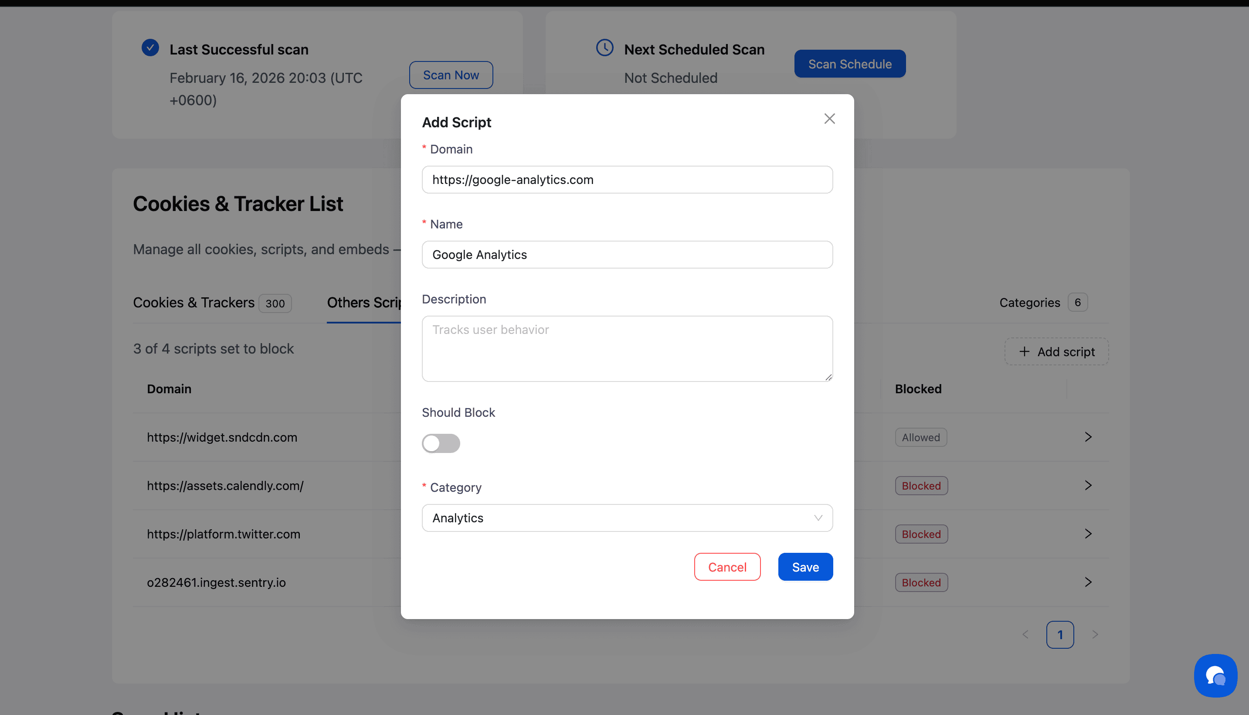The image size is (1249, 715).
Task: Click the checkmark icon beside Last Successful scan
Action: pos(150,48)
